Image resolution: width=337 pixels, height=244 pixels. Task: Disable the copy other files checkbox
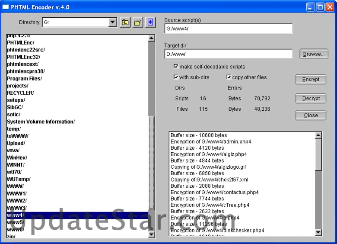tap(229, 77)
